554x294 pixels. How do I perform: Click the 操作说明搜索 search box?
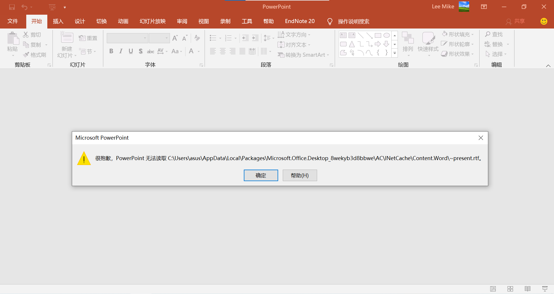click(353, 22)
